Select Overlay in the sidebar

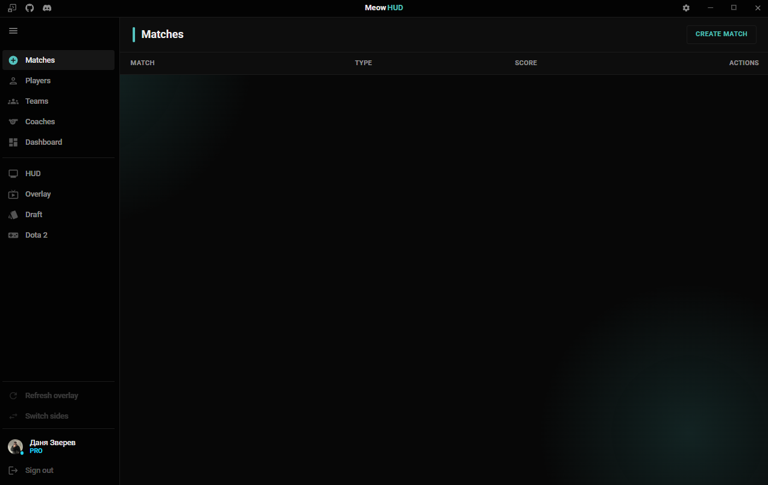coord(38,194)
